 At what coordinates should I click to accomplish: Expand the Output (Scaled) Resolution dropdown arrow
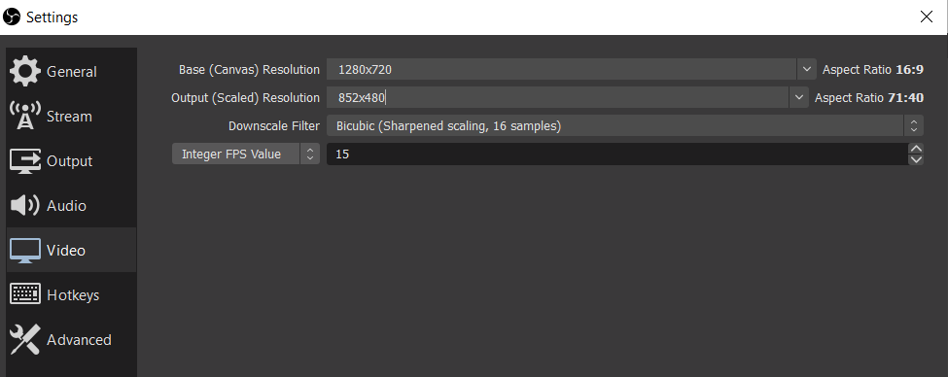point(798,97)
